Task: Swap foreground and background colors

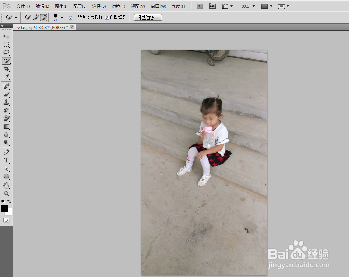Action: 9,201
